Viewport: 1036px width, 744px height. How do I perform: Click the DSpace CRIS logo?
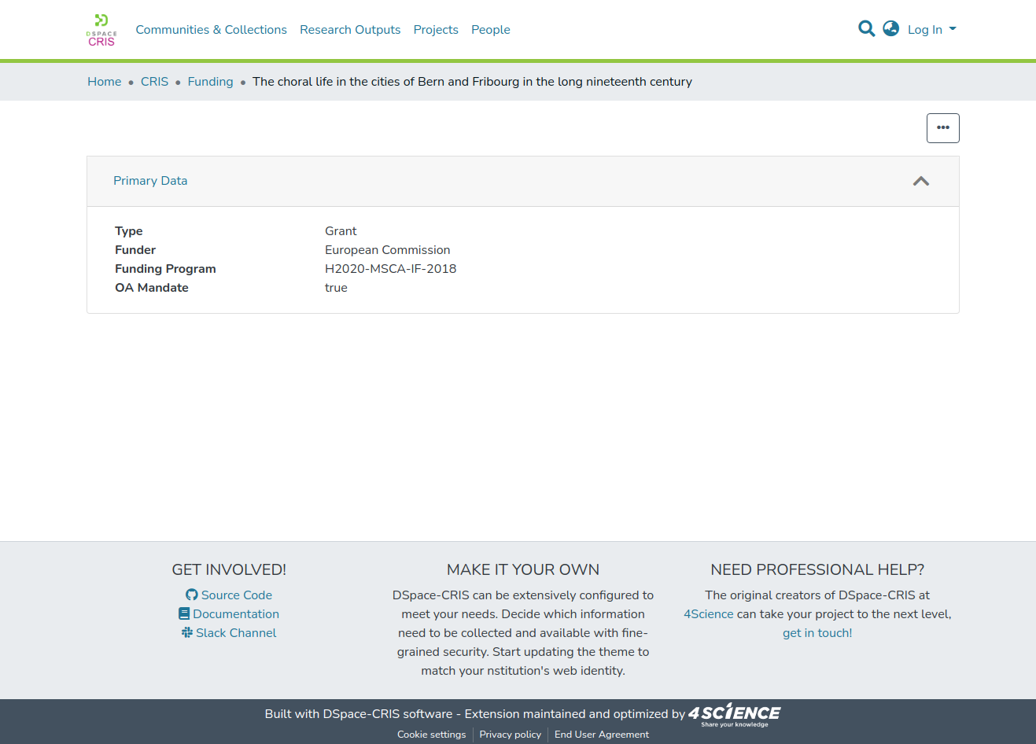click(x=101, y=30)
